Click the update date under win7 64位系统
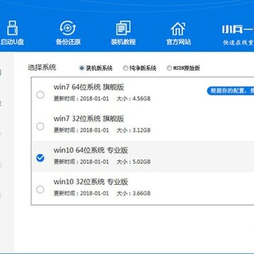Viewport: 254px width, 254px height. pyautogui.click(x=81, y=99)
